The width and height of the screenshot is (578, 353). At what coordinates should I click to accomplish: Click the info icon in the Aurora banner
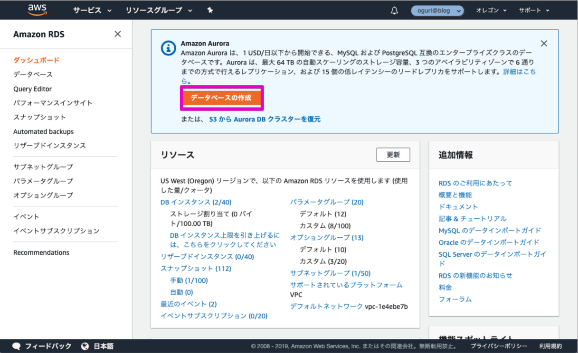pyautogui.click(x=168, y=48)
